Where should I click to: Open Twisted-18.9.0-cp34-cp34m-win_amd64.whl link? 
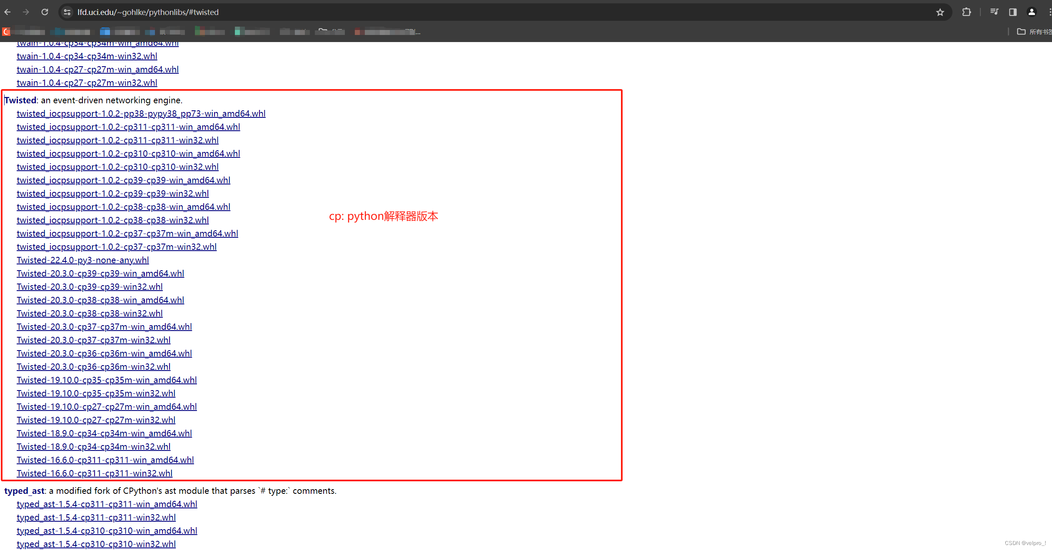coord(104,433)
